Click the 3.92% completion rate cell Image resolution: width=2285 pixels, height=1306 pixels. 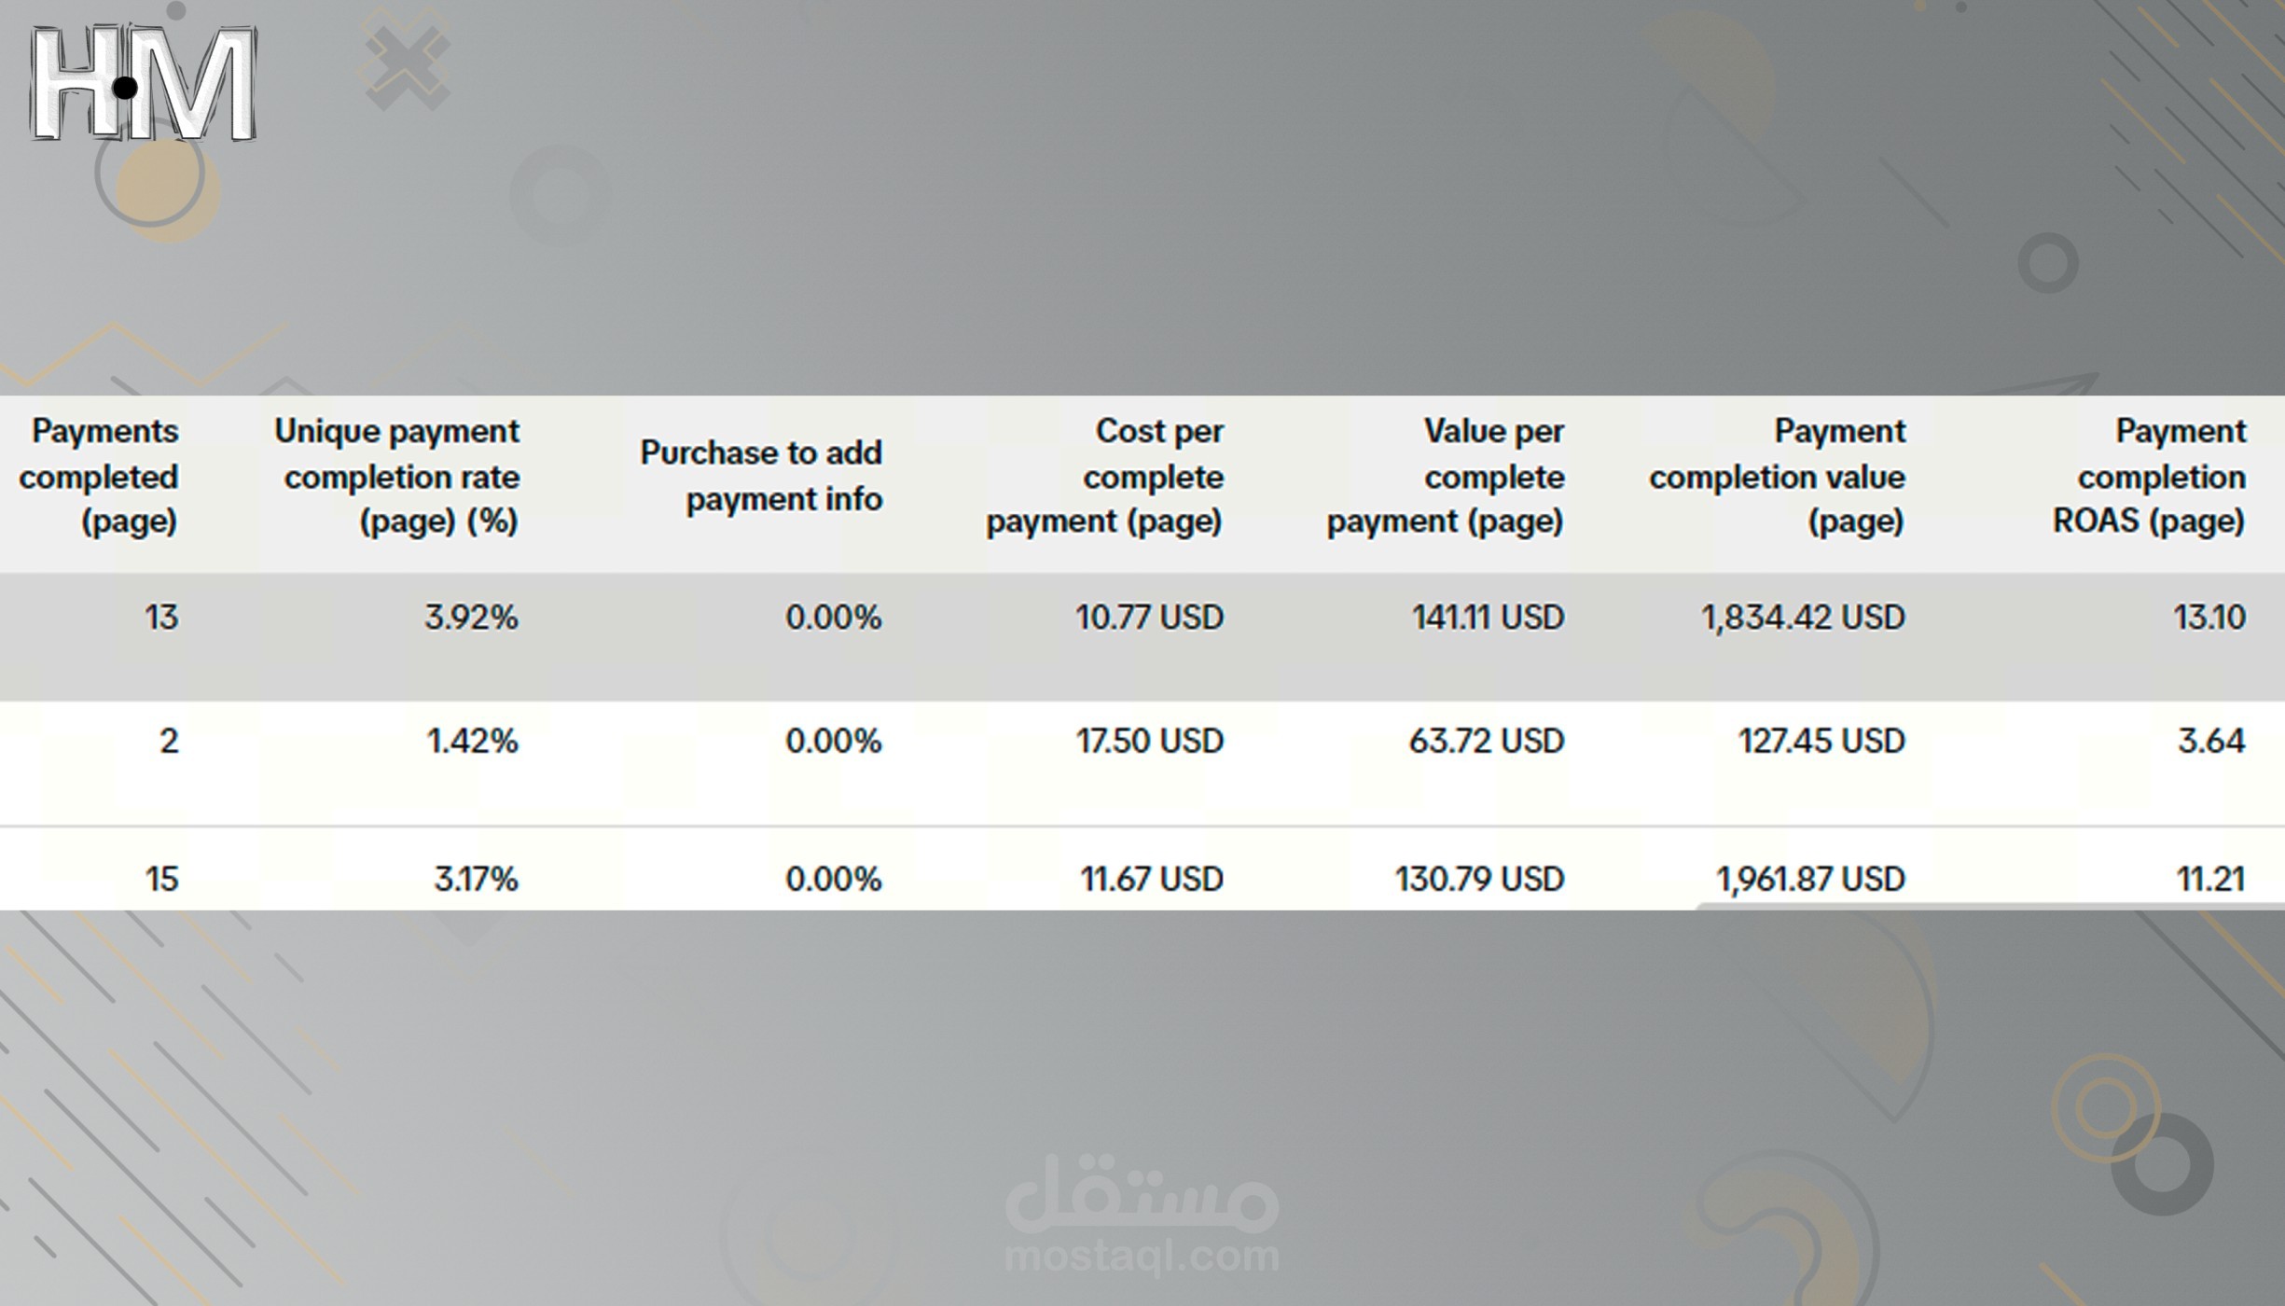tap(471, 618)
